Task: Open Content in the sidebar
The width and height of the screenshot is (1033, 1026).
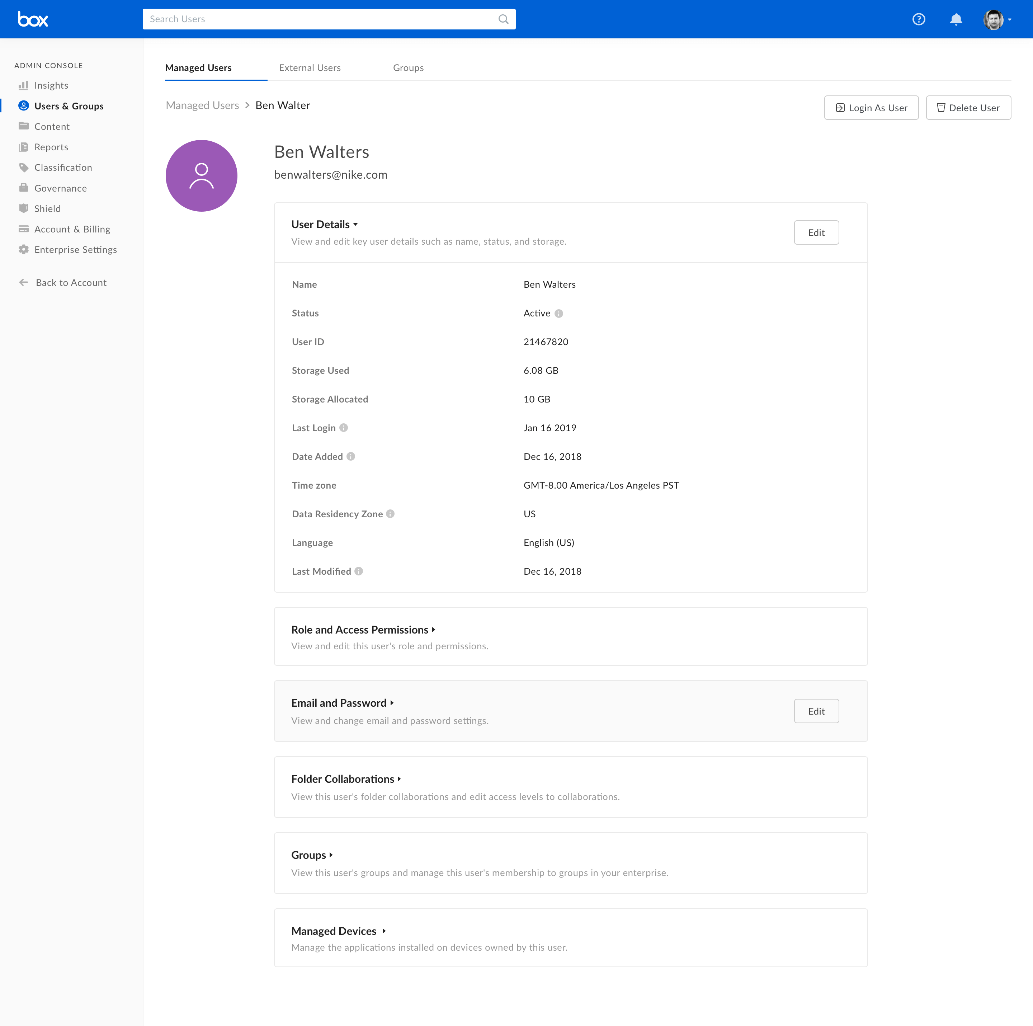Action: pyautogui.click(x=52, y=126)
